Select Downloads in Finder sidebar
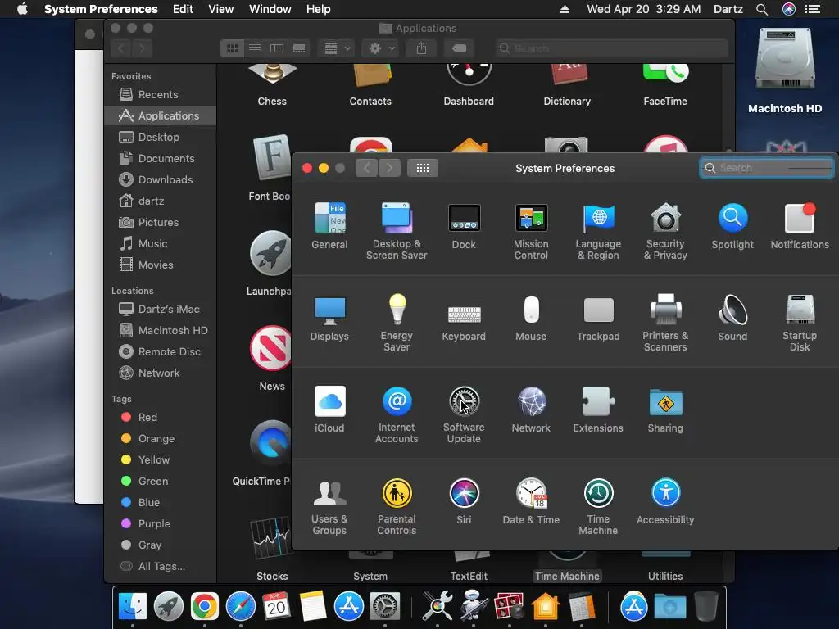Viewport: 839px width, 629px height. pyautogui.click(x=161, y=179)
